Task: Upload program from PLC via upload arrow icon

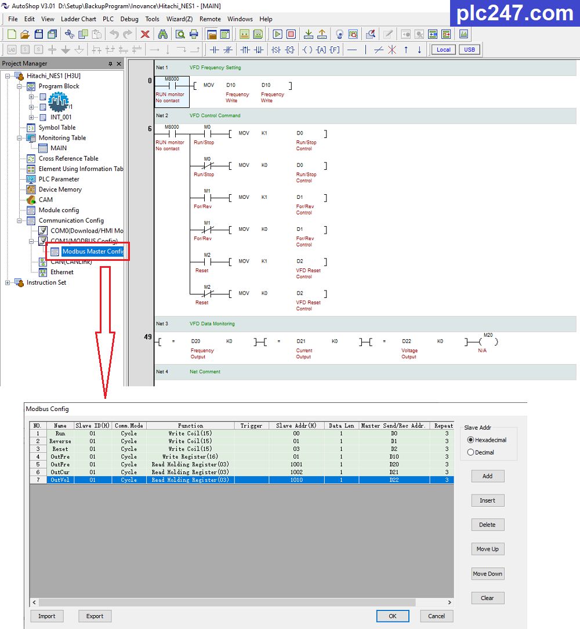Action: coord(322,34)
